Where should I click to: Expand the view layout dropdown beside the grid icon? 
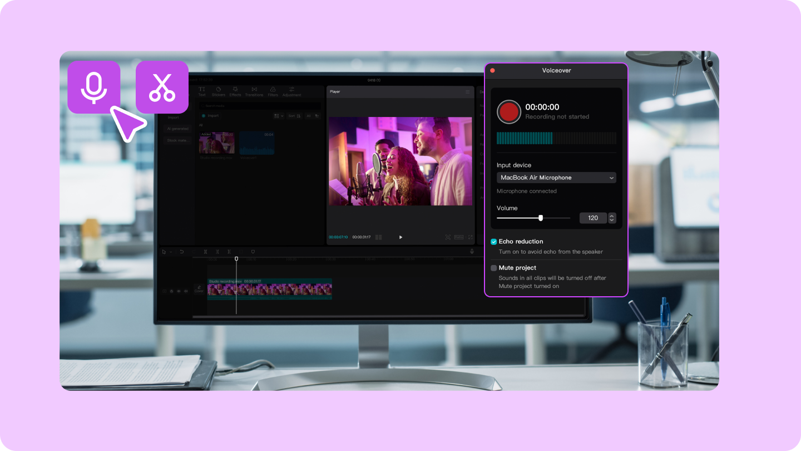[282, 116]
